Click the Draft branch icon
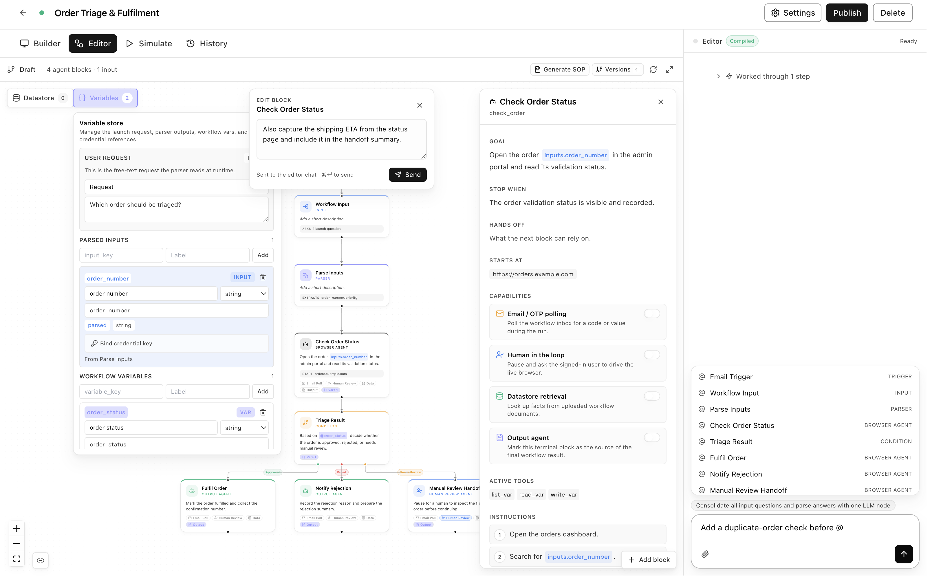 tap(11, 70)
